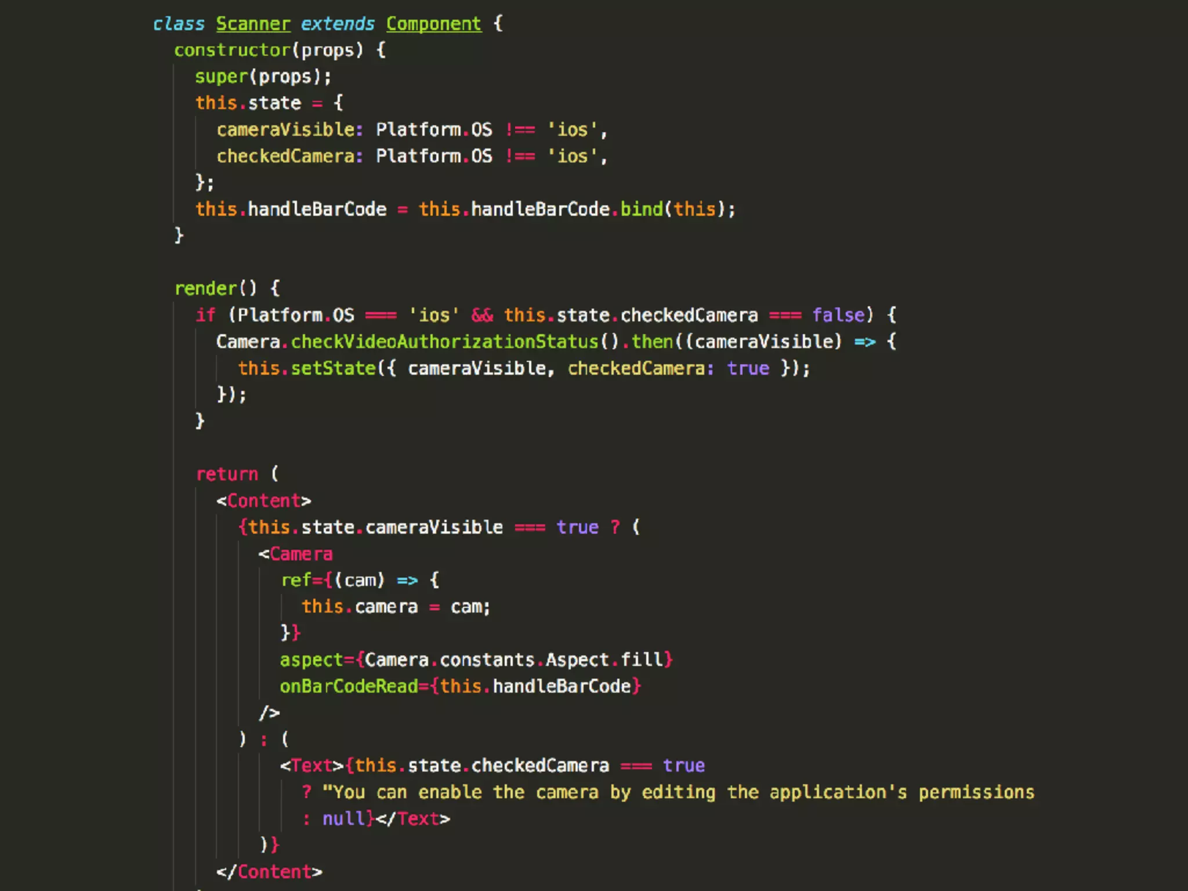Viewport: 1188px width, 891px height.
Task: Click the bind method call
Action: 641,209
